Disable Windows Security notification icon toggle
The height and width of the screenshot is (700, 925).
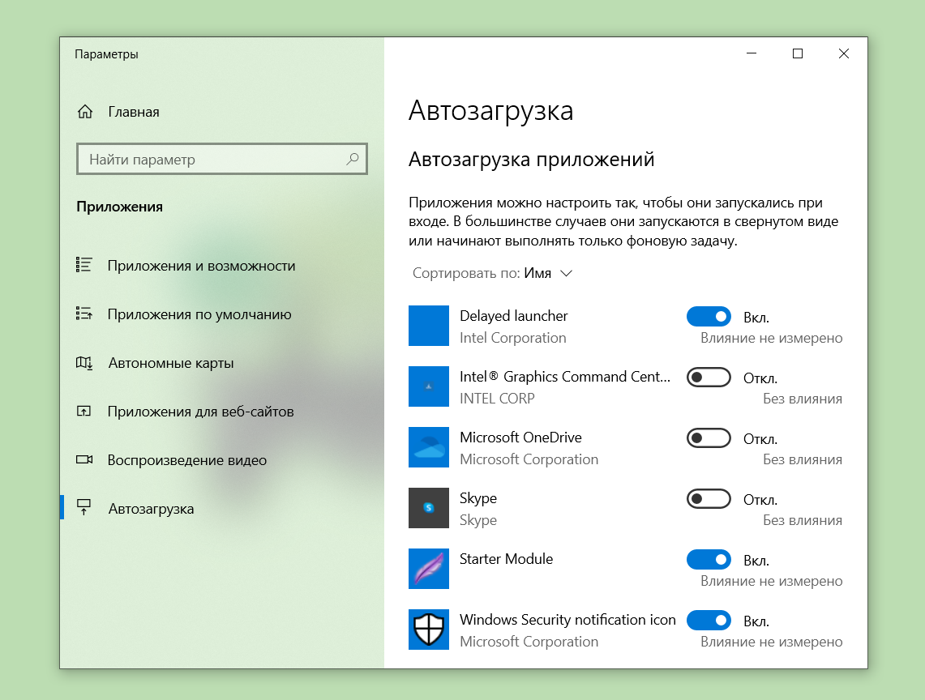coord(709,621)
